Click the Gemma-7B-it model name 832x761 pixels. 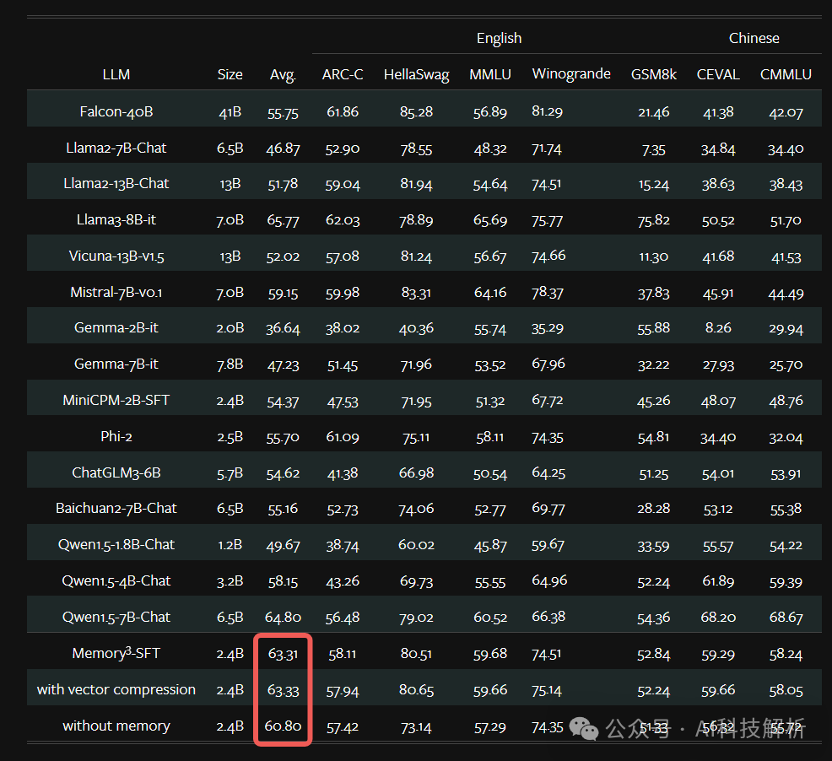116,364
